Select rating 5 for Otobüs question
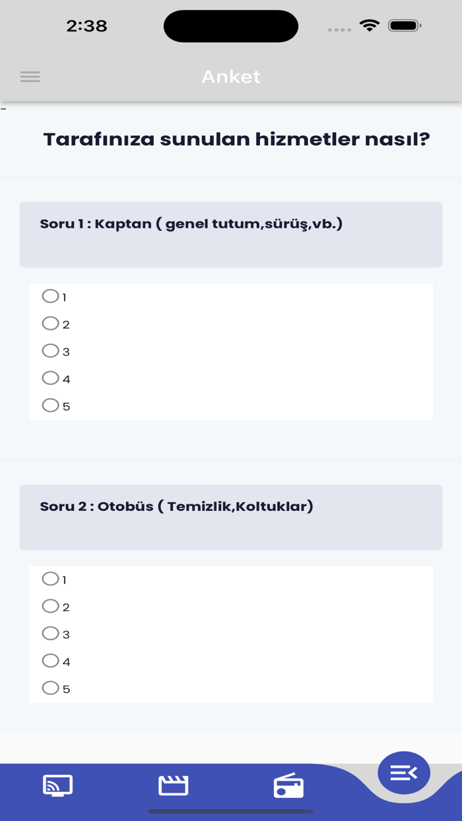This screenshot has width=462, height=821. pos(50,688)
